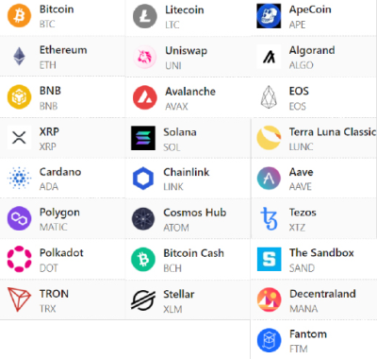377x359 pixels.
Task: Click the Cosmos Hub name
Action: 195,213
